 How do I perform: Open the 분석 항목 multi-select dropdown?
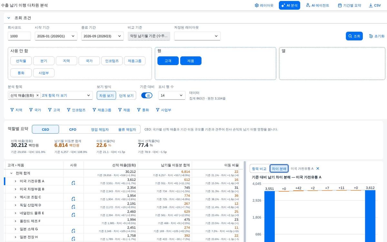(x=89, y=96)
